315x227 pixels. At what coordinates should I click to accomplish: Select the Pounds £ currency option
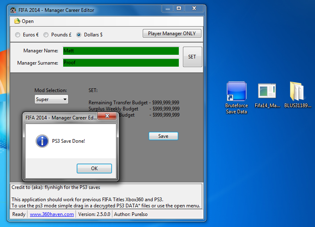point(58,35)
